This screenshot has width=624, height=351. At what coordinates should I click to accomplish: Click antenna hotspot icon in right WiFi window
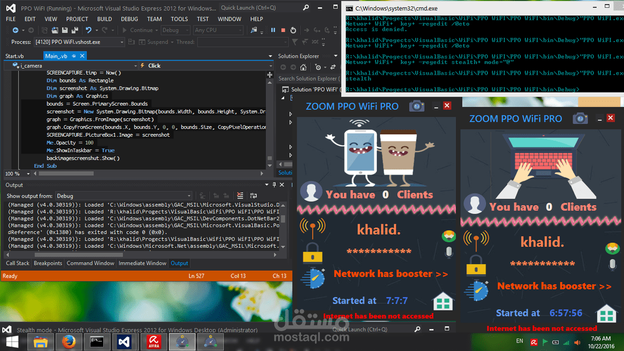coord(477,241)
